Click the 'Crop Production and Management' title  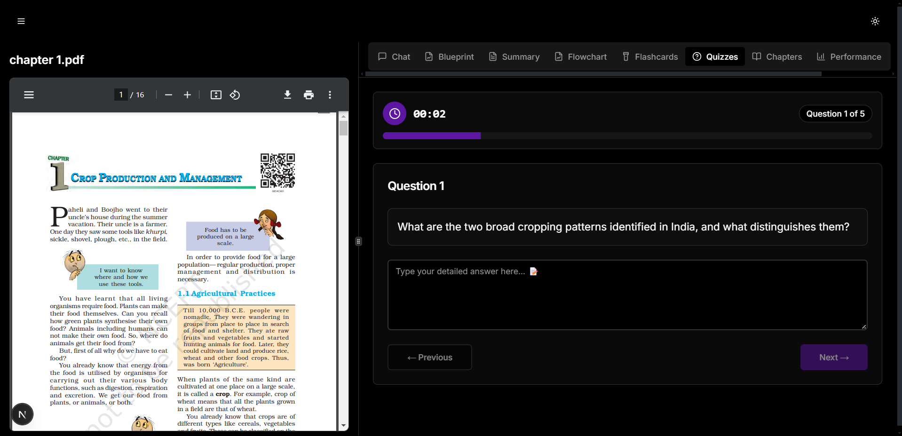click(156, 178)
